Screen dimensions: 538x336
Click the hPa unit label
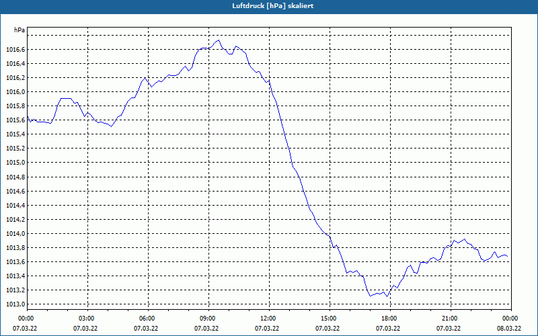20,30
